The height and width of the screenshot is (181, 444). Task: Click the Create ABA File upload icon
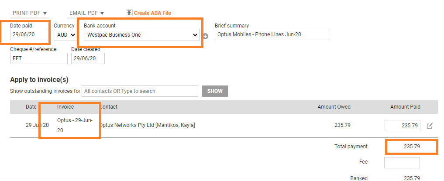point(129,13)
